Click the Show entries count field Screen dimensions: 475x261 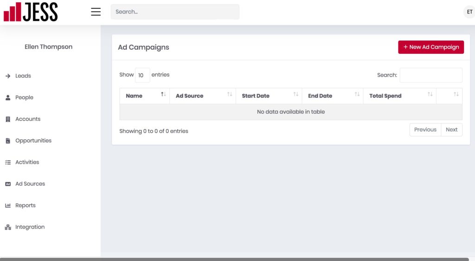tap(142, 75)
